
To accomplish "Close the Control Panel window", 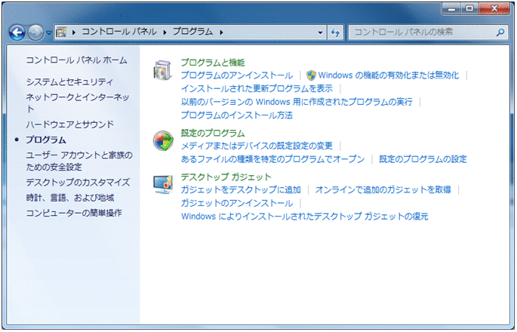I will pyautogui.click(x=494, y=8).
